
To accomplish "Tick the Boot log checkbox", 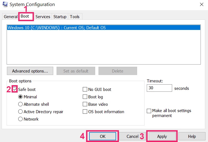I will tap(85, 97).
